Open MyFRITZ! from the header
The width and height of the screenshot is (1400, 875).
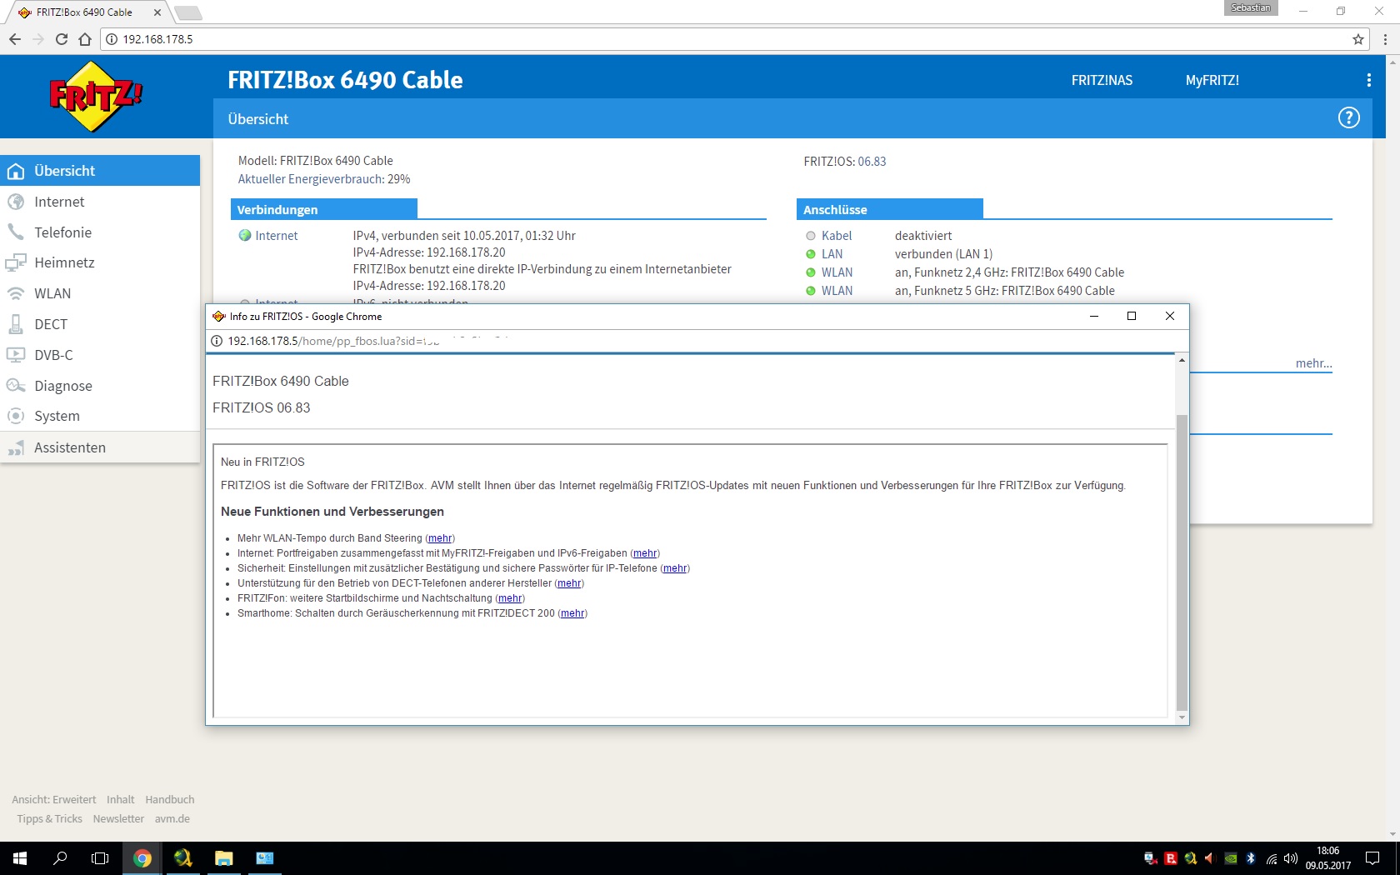(1212, 80)
